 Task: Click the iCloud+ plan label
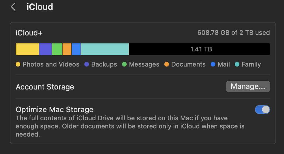click(29, 33)
